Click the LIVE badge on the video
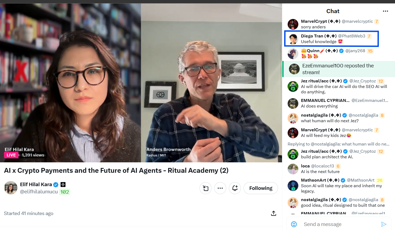 coord(11,155)
